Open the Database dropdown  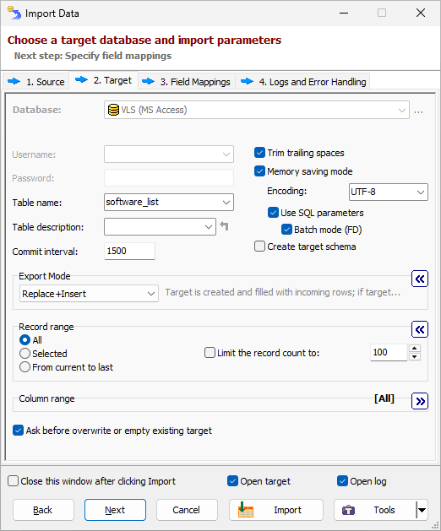pos(402,110)
